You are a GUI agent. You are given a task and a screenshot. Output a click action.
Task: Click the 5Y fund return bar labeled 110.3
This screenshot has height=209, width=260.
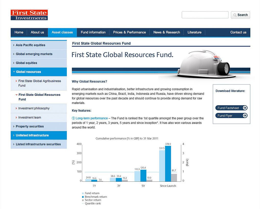[137, 176]
